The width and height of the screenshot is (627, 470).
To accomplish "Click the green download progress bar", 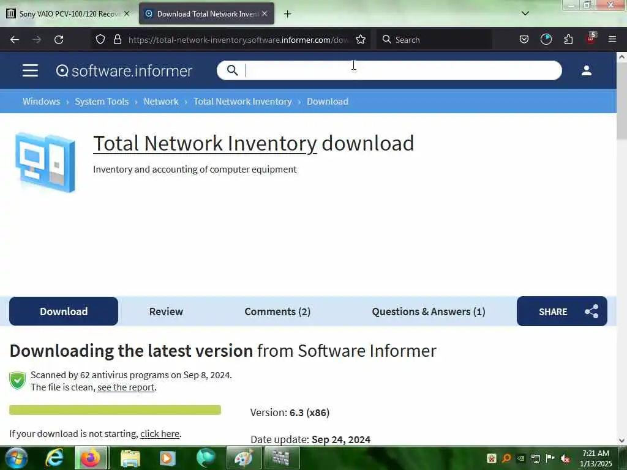I will pos(115,409).
